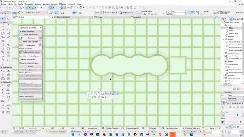Toggle the snap button beside guide lines
Screen dimensions: 244x137
click(33, 8)
